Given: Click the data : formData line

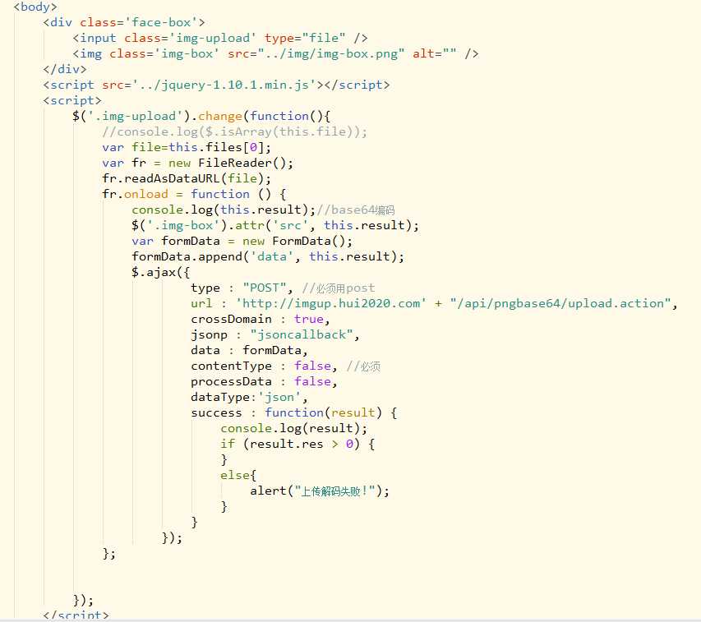Looking at the screenshot, I should pyautogui.click(x=249, y=350).
